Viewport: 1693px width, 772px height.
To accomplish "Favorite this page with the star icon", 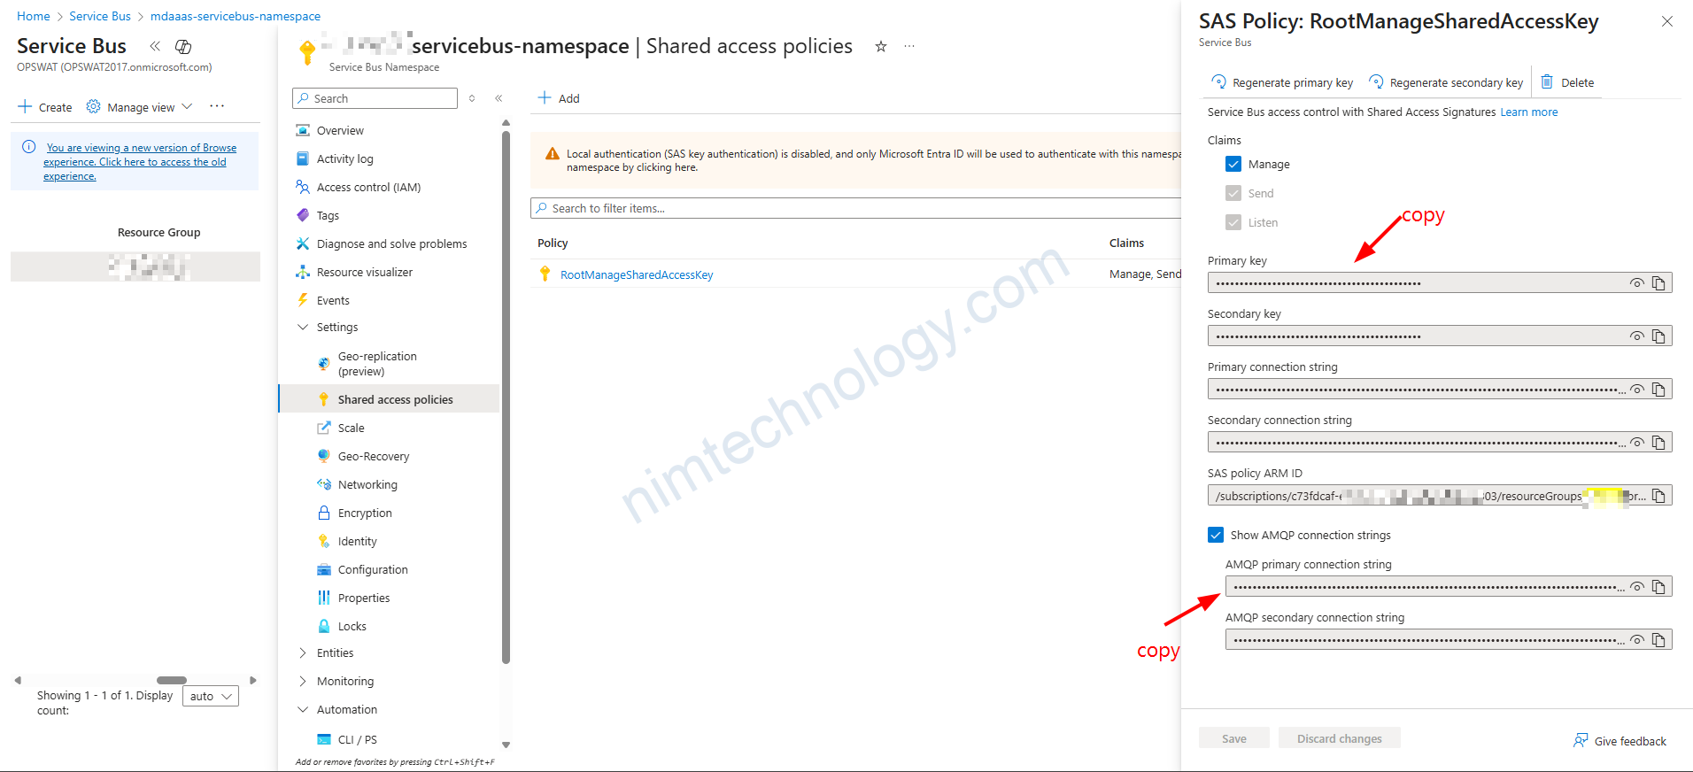I will pos(880,47).
